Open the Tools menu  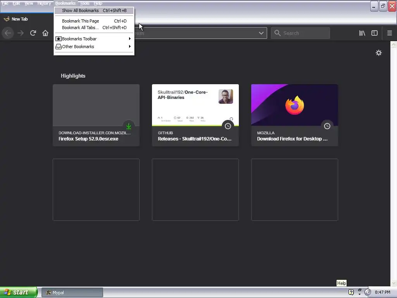point(85,3)
